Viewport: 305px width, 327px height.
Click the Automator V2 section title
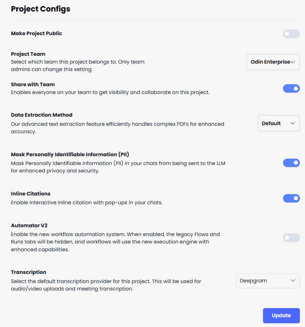[x=29, y=225]
